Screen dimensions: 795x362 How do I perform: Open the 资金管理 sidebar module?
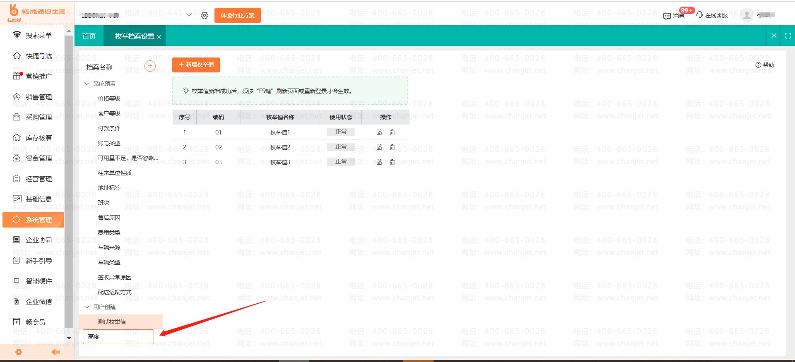32,158
